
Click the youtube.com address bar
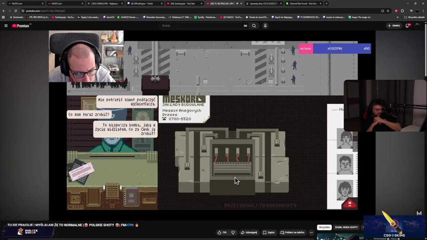click(x=200, y=11)
